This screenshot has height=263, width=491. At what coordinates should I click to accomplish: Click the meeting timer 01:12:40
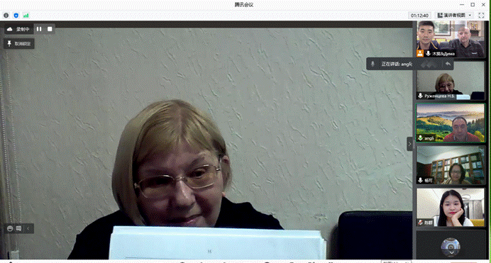419,16
